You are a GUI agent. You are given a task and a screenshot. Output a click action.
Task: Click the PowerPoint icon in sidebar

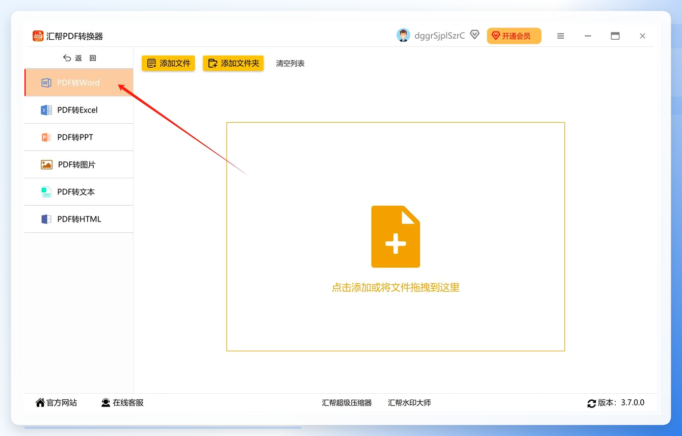[46, 137]
